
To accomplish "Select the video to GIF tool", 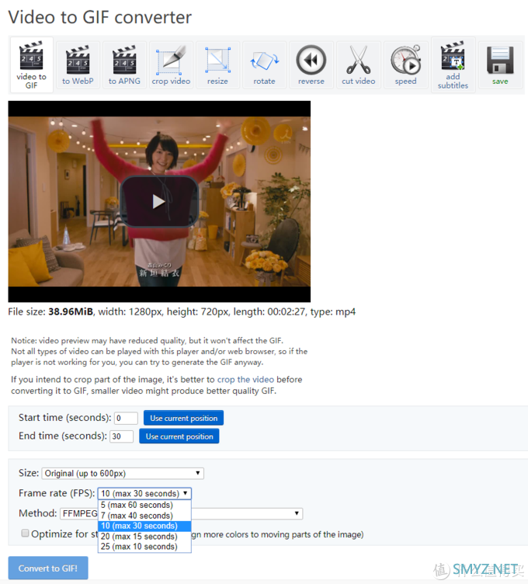I will point(32,64).
